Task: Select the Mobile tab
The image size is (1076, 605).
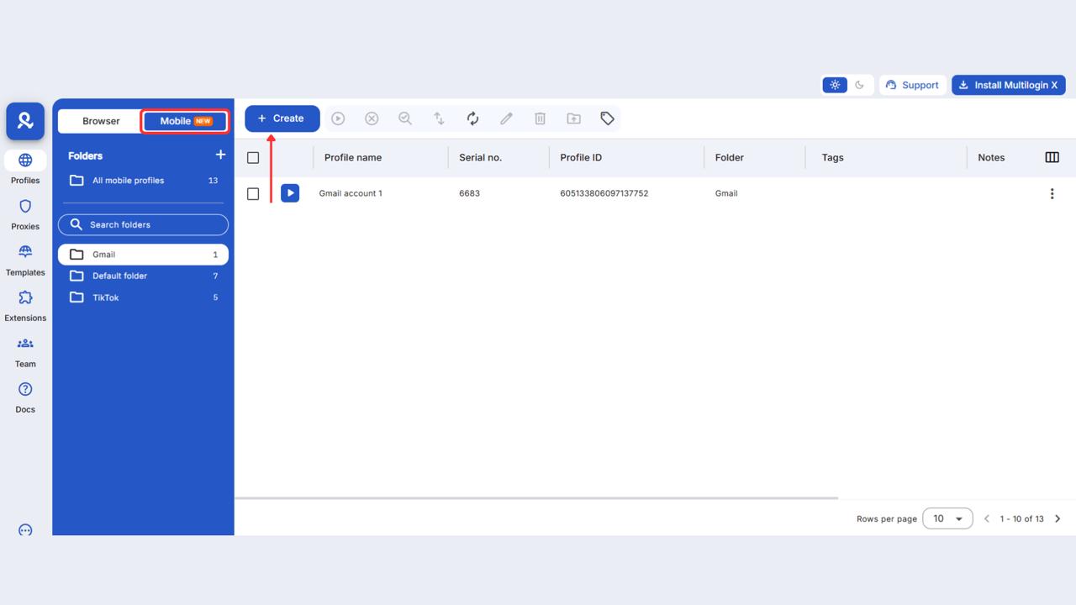Action: (184, 121)
